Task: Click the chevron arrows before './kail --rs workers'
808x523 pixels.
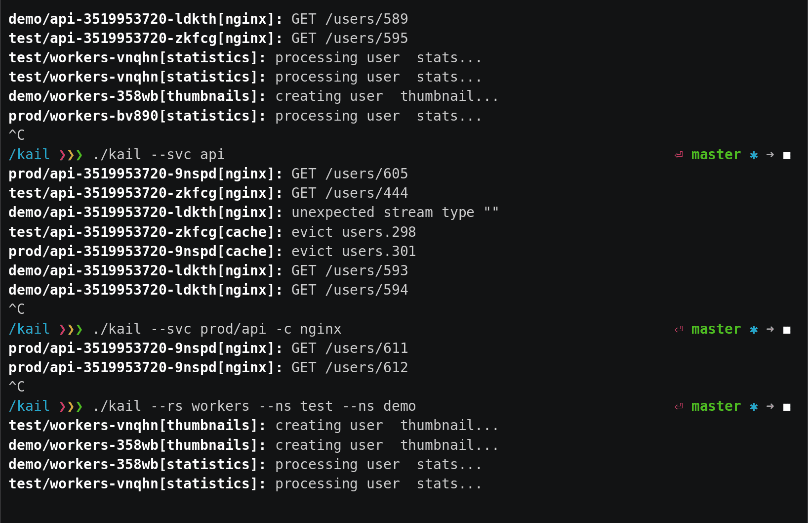Action: click(71, 407)
